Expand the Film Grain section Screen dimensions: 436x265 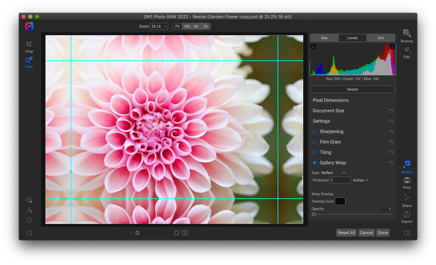point(330,142)
